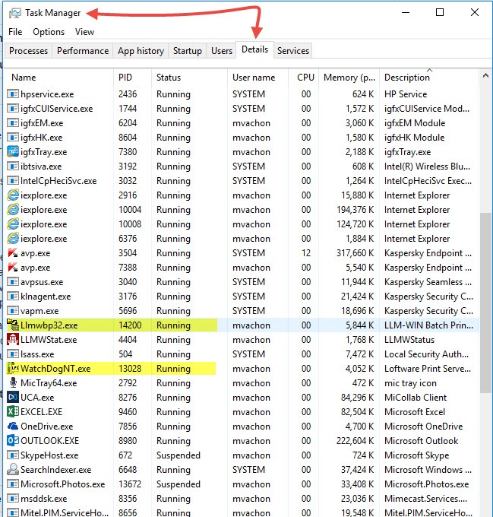Viewport: 493px width, 517px height.
Task: Click PID value 14200
Action: [x=130, y=325]
